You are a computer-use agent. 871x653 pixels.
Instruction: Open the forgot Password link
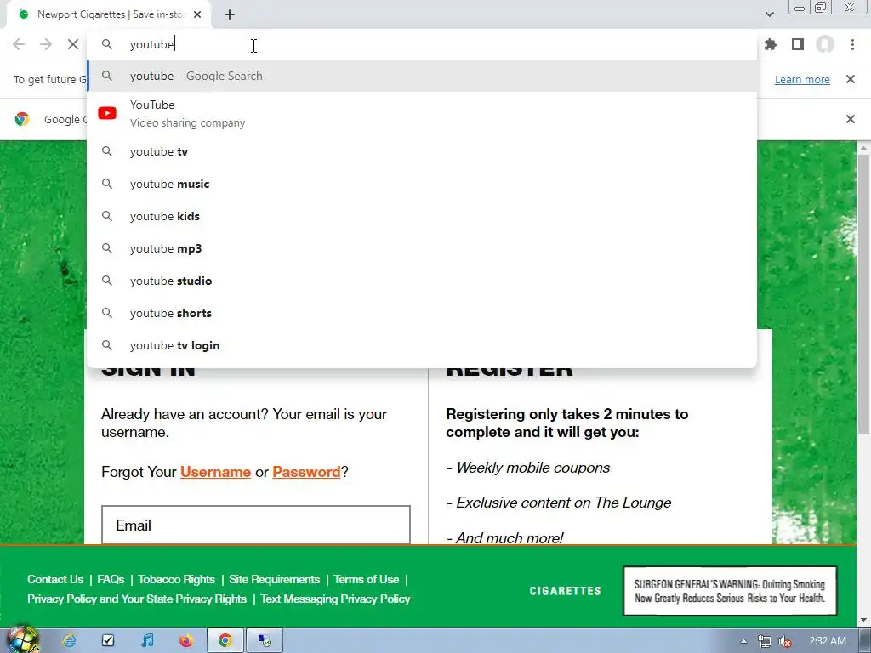(306, 472)
